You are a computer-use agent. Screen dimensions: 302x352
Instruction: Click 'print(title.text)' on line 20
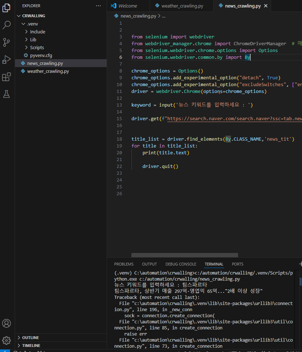(166, 152)
